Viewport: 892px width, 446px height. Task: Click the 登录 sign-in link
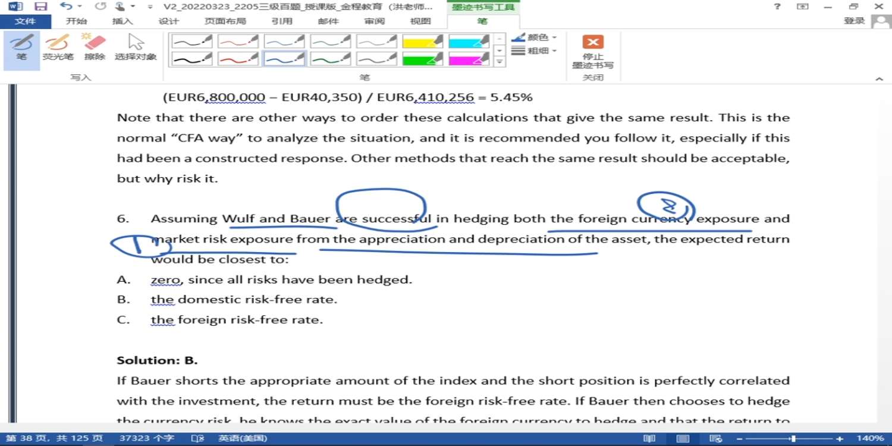(x=854, y=21)
